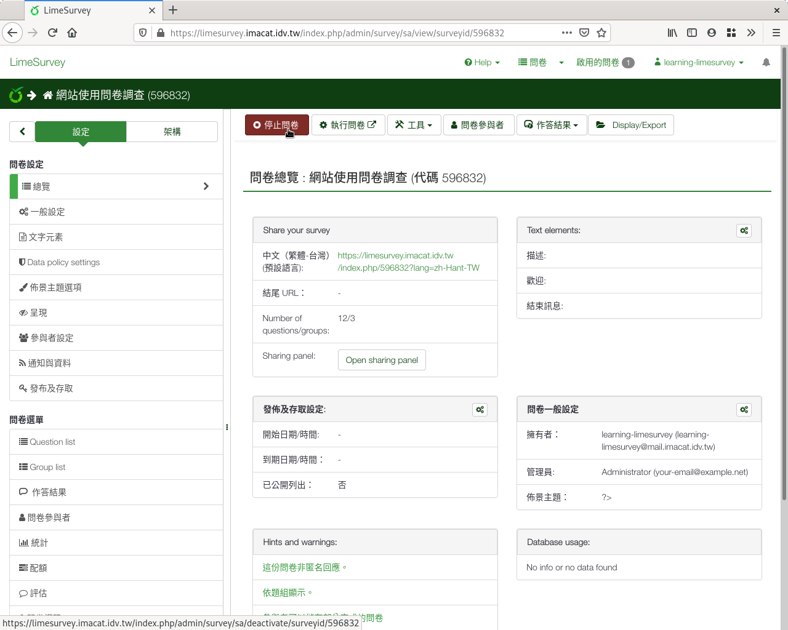Screen dimensions: 788x630
Task: Open page actions three-dot menu
Action: click(x=567, y=33)
